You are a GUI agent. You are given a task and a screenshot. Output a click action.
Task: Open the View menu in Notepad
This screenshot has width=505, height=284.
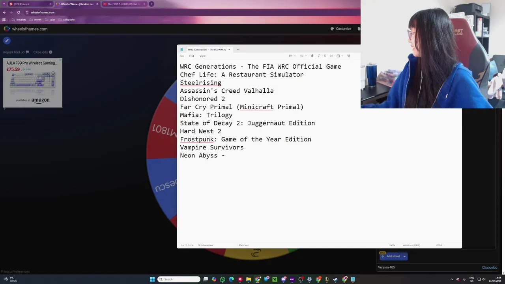click(202, 56)
